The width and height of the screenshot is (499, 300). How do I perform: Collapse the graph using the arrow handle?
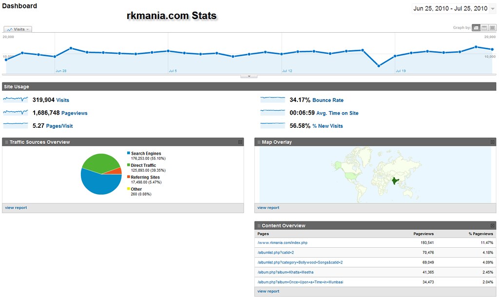(249, 76)
